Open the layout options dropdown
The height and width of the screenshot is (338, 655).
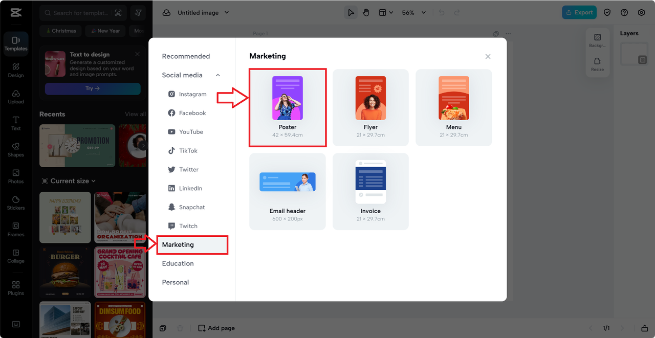click(x=386, y=13)
